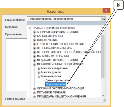
Task: Click the vertical scrollbar thumb
Action: coord(103,57)
